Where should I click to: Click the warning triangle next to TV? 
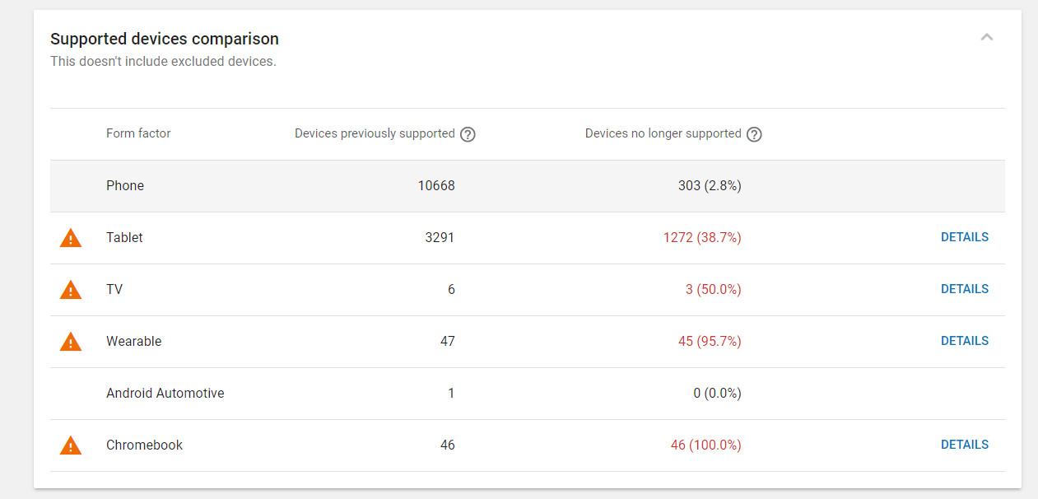(71, 290)
